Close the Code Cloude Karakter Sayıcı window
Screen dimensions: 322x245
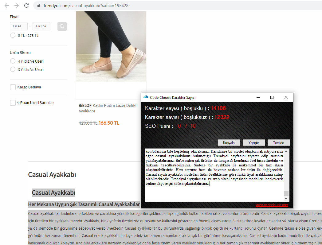pos(286,97)
